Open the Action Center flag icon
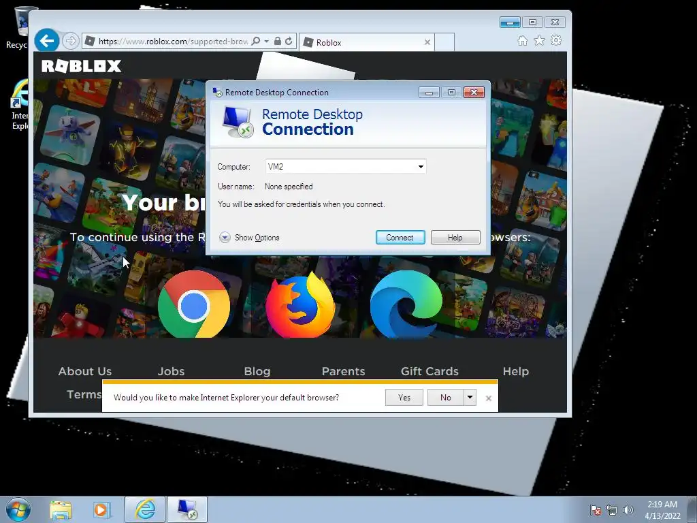Image resolution: width=697 pixels, height=523 pixels. 596,510
